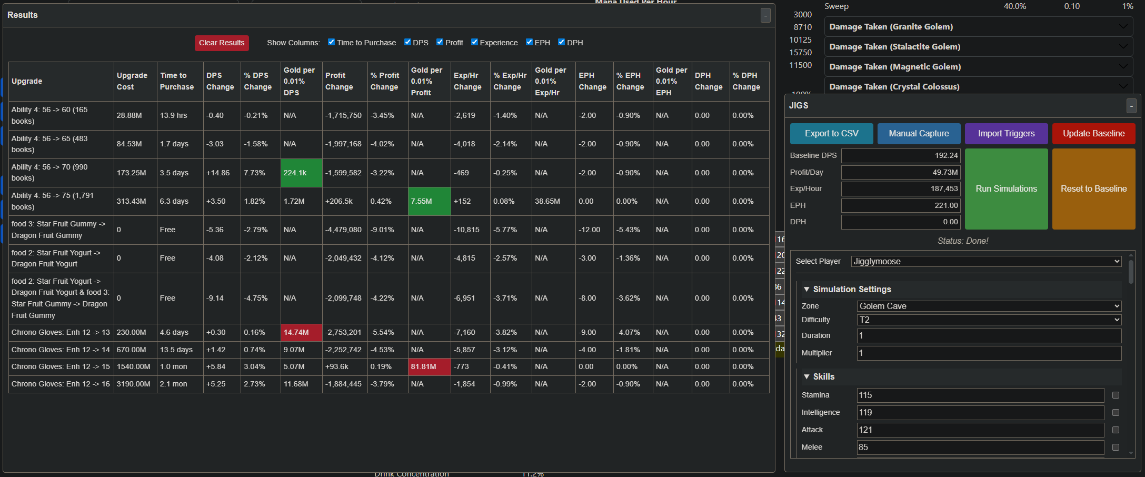Uncheck the Time to Purchase column checkbox
Screen dimensions: 1145x477
[331, 42]
